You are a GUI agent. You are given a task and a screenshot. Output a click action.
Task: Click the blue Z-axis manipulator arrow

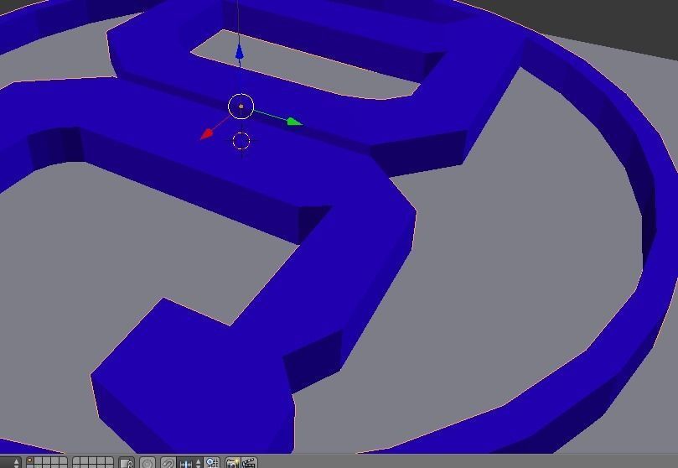240,55
